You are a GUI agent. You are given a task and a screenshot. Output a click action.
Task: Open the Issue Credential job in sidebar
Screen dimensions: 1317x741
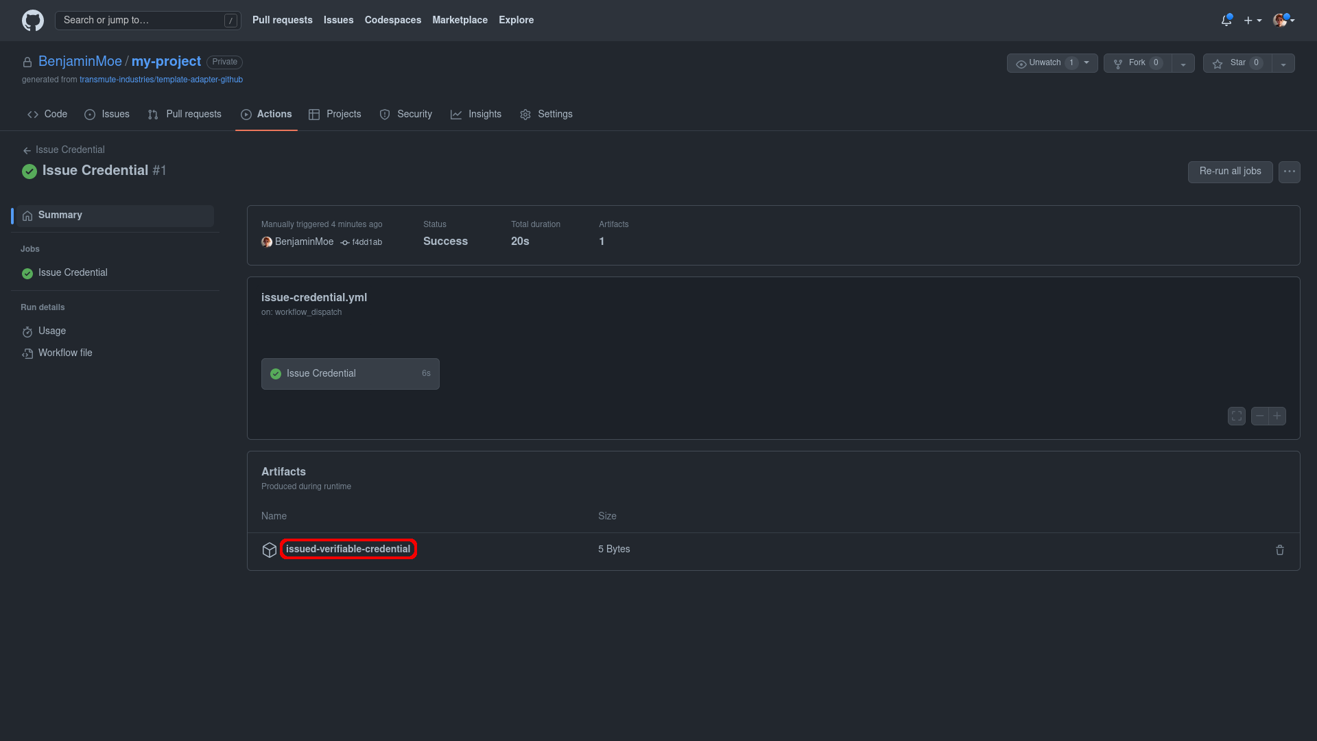click(x=114, y=273)
